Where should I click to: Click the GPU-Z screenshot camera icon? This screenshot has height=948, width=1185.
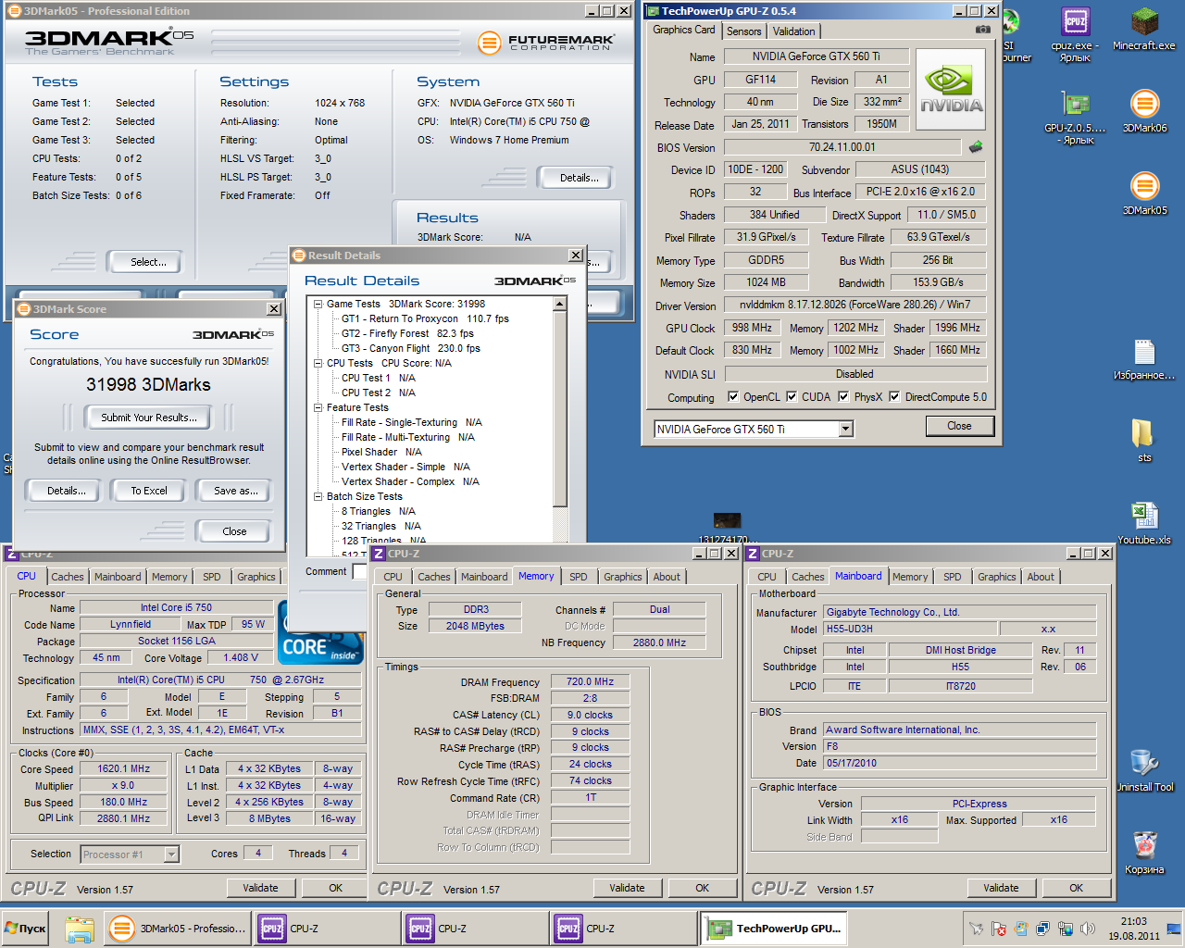(982, 30)
